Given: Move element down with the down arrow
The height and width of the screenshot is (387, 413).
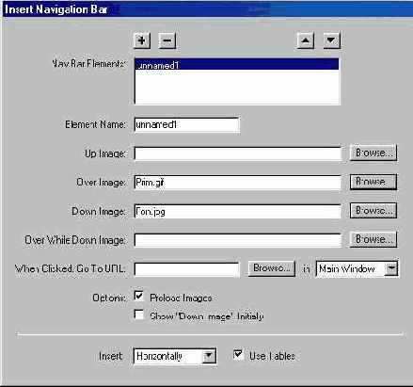Looking at the screenshot, I should [x=331, y=40].
